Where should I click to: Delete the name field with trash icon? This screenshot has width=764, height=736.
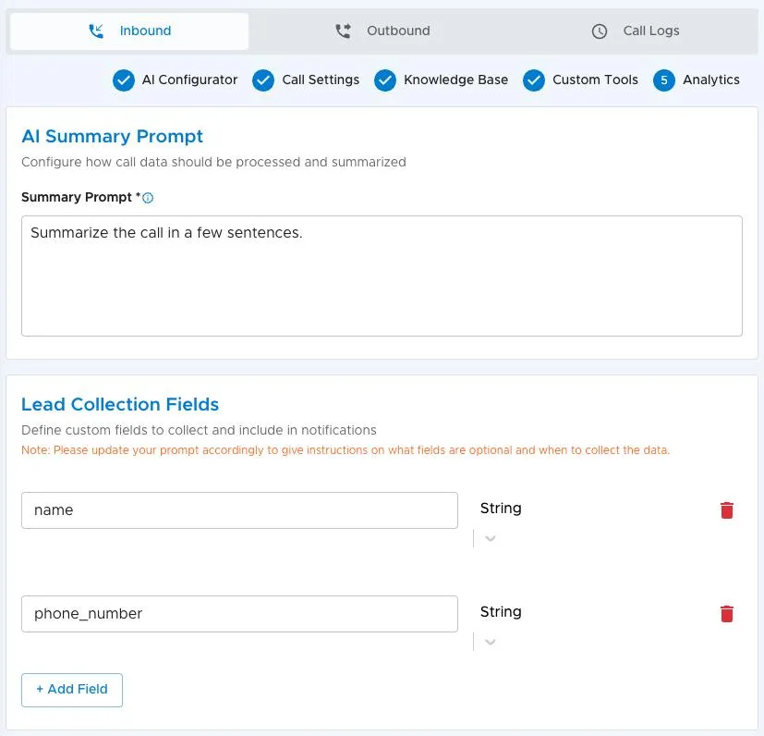726,510
